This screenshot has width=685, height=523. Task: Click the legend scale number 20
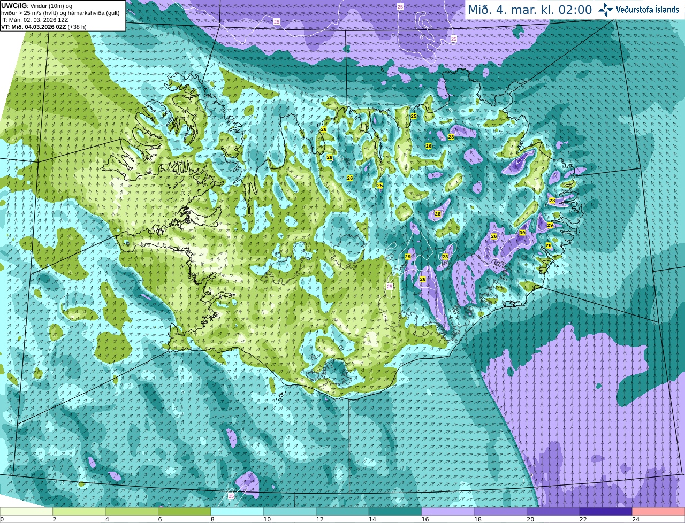[530, 519]
